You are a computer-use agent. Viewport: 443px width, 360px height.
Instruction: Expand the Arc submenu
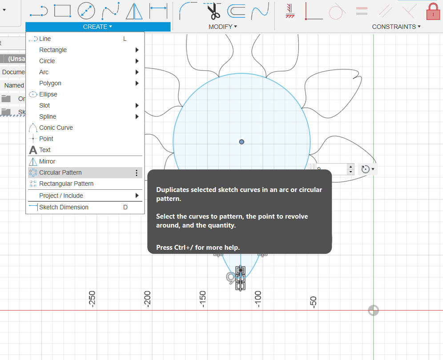[x=85, y=72]
